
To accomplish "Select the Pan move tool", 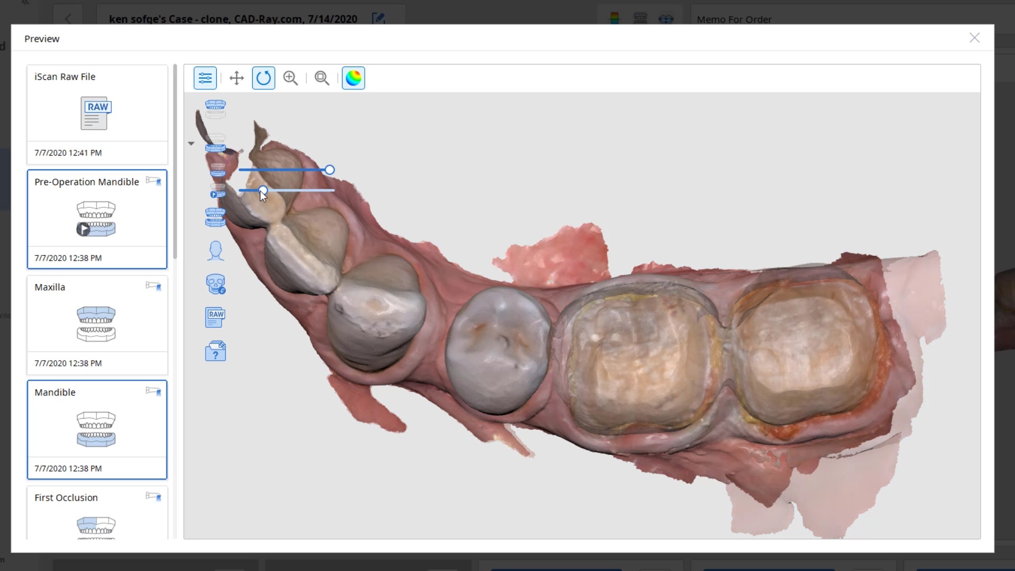I will pyautogui.click(x=236, y=78).
